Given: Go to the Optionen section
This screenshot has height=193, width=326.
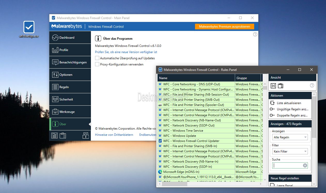Looking at the screenshot, I should tap(70, 75).
